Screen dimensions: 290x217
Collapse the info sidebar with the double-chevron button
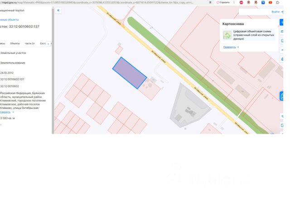(x=58, y=10)
